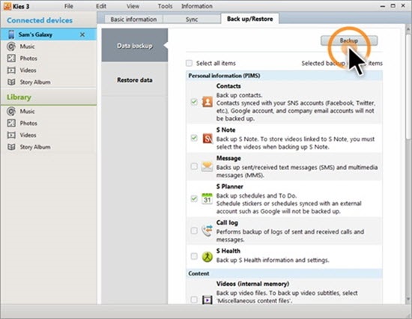Check the Message backup checkbox
The width and height of the screenshot is (412, 319).
point(194,166)
